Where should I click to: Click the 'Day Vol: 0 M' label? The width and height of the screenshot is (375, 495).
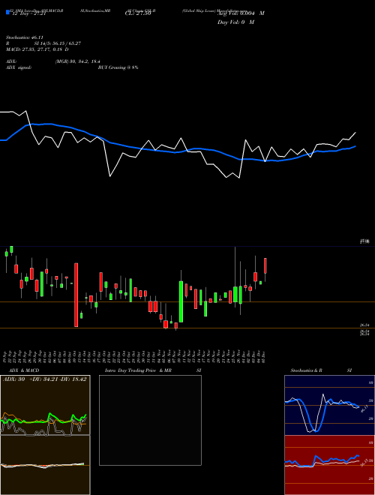click(235, 22)
